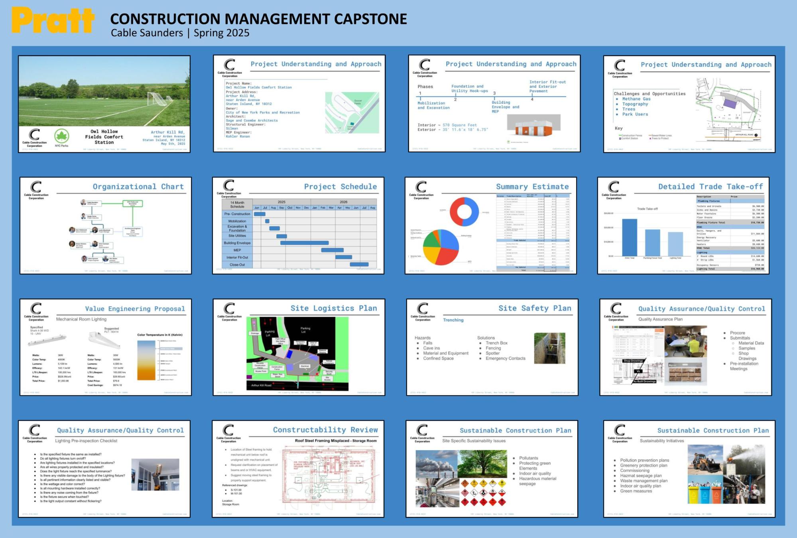Image resolution: width=797 pixels, height=538 pixels.
Task: Click an orange hazard diamond on the Sustainable Construction slide
Action: point(465,484)
